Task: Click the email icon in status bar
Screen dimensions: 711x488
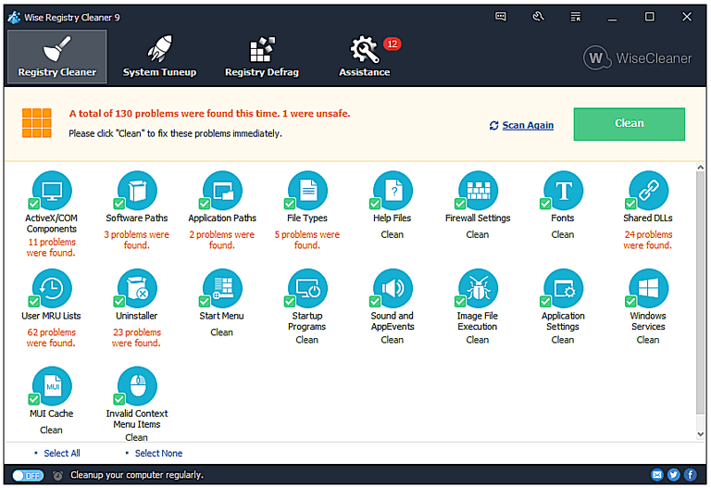Action: click(657, 475)
